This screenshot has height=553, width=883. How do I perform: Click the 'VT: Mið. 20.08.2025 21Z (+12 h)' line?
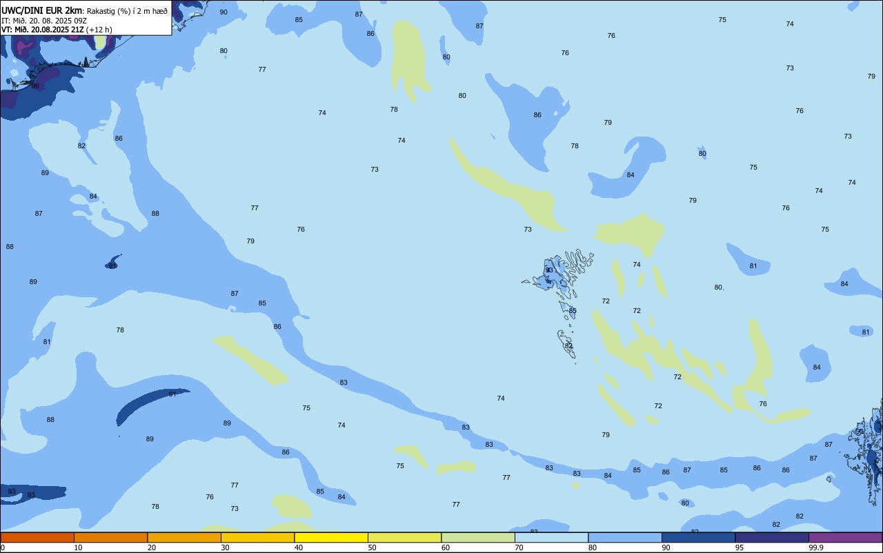pyautogui.click(x=57, y=30)
